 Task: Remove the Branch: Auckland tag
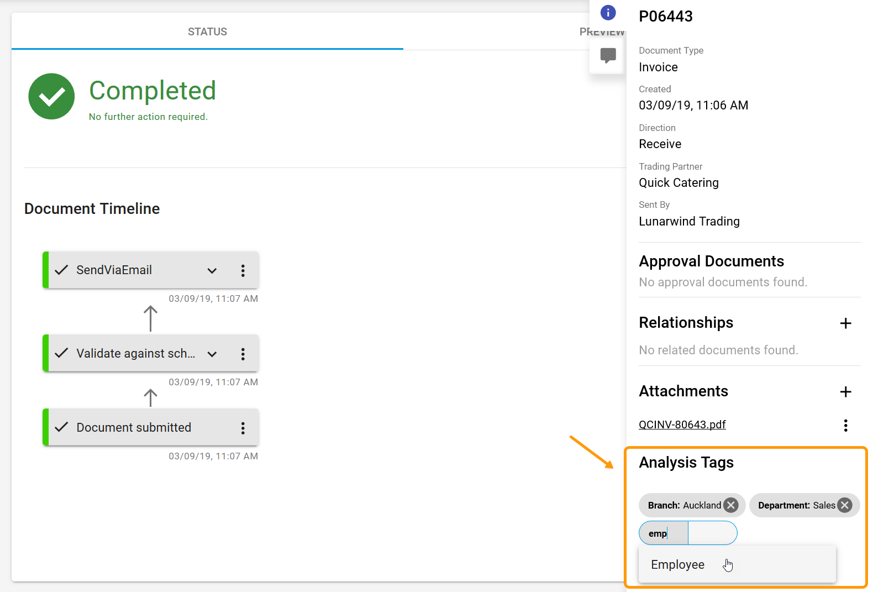(731, 505)
